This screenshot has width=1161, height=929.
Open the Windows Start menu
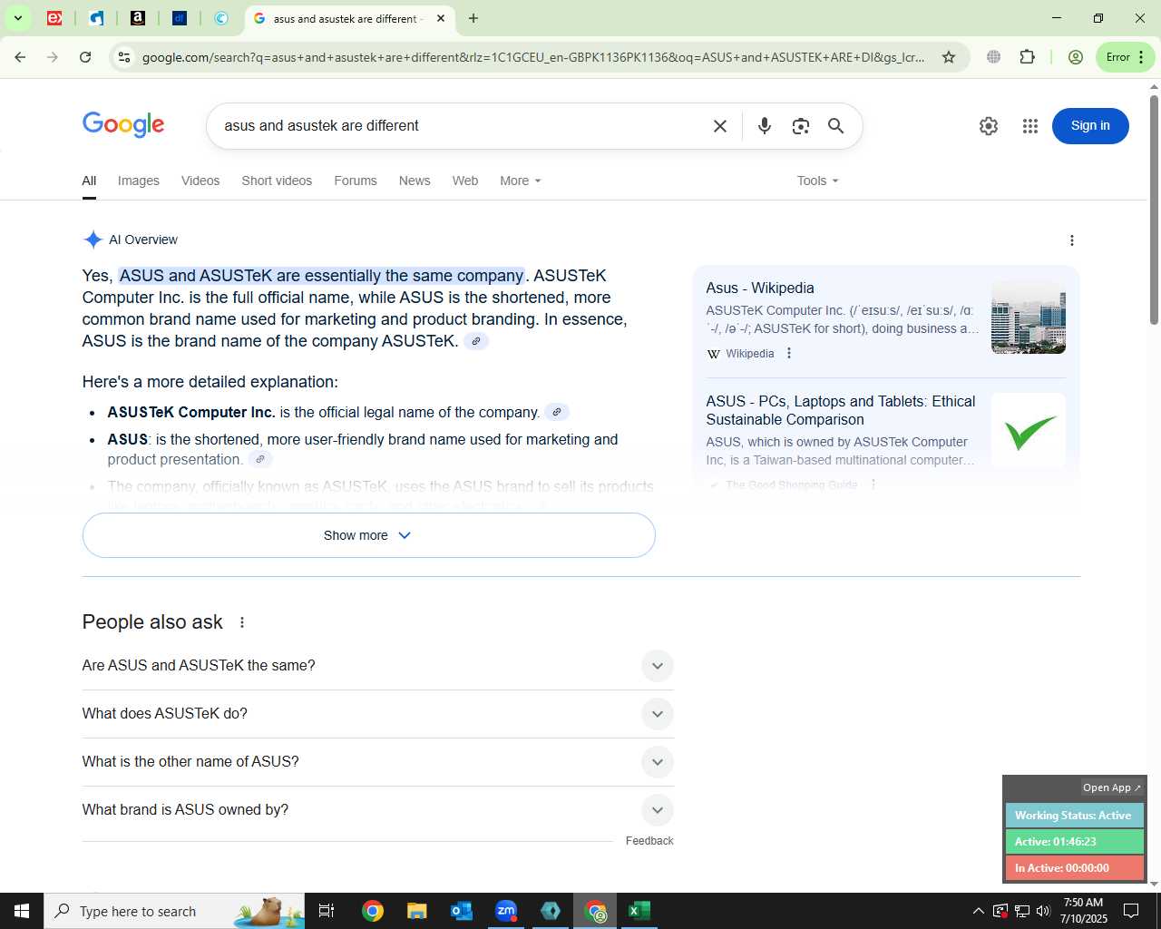coord(22,911)
